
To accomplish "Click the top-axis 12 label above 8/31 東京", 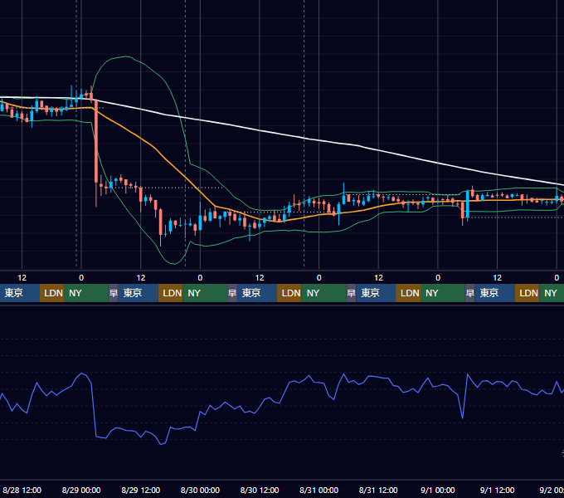I will coord(378,278).
